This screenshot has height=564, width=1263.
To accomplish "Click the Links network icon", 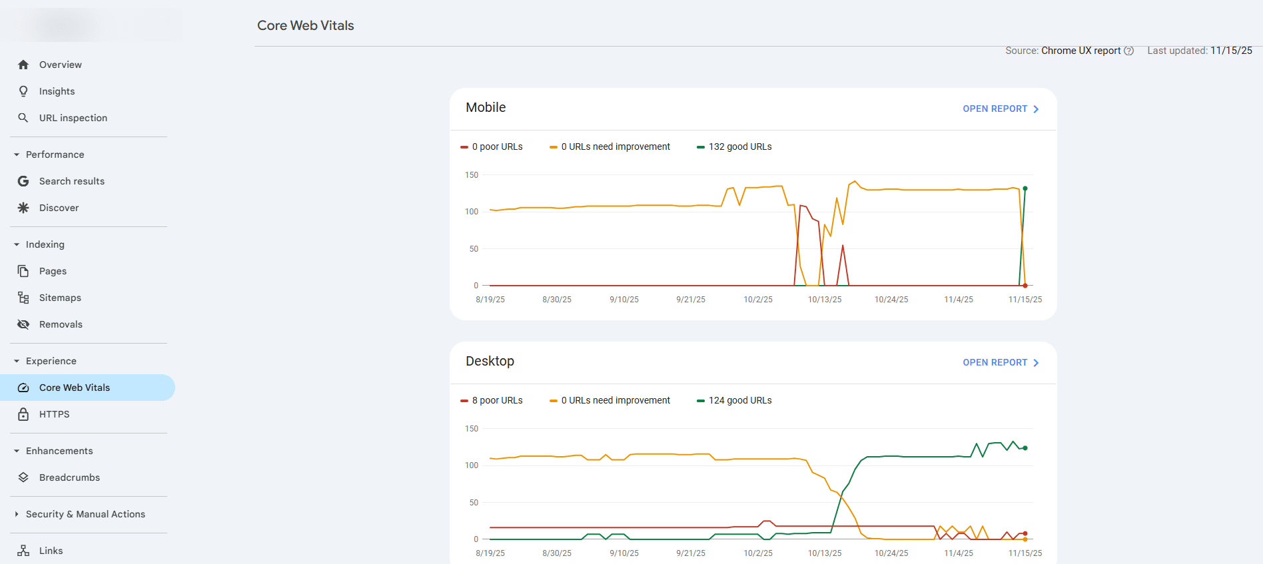I will coord(23,551).
